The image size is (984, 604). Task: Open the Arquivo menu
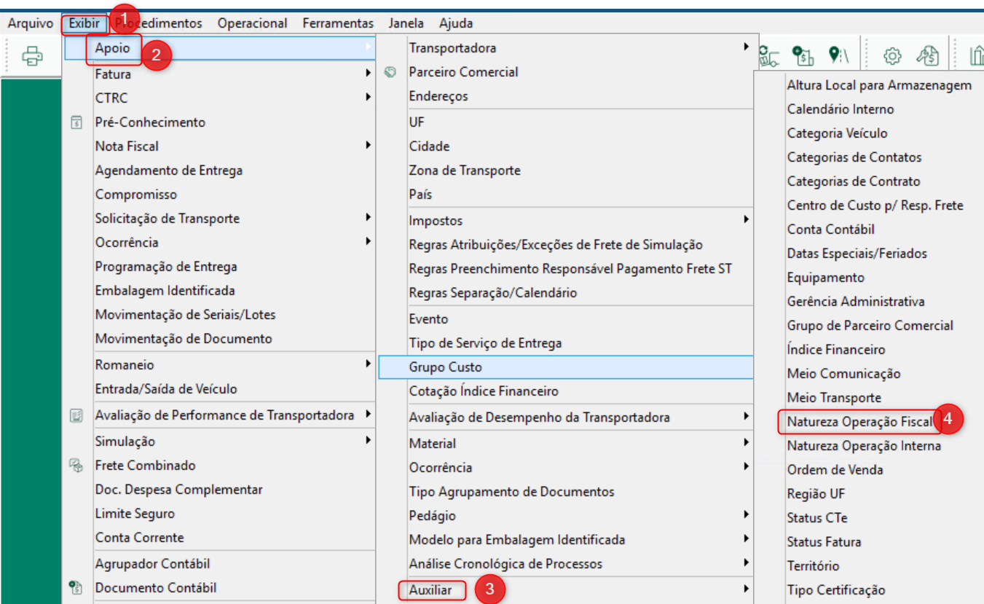(x=31, y=23)
